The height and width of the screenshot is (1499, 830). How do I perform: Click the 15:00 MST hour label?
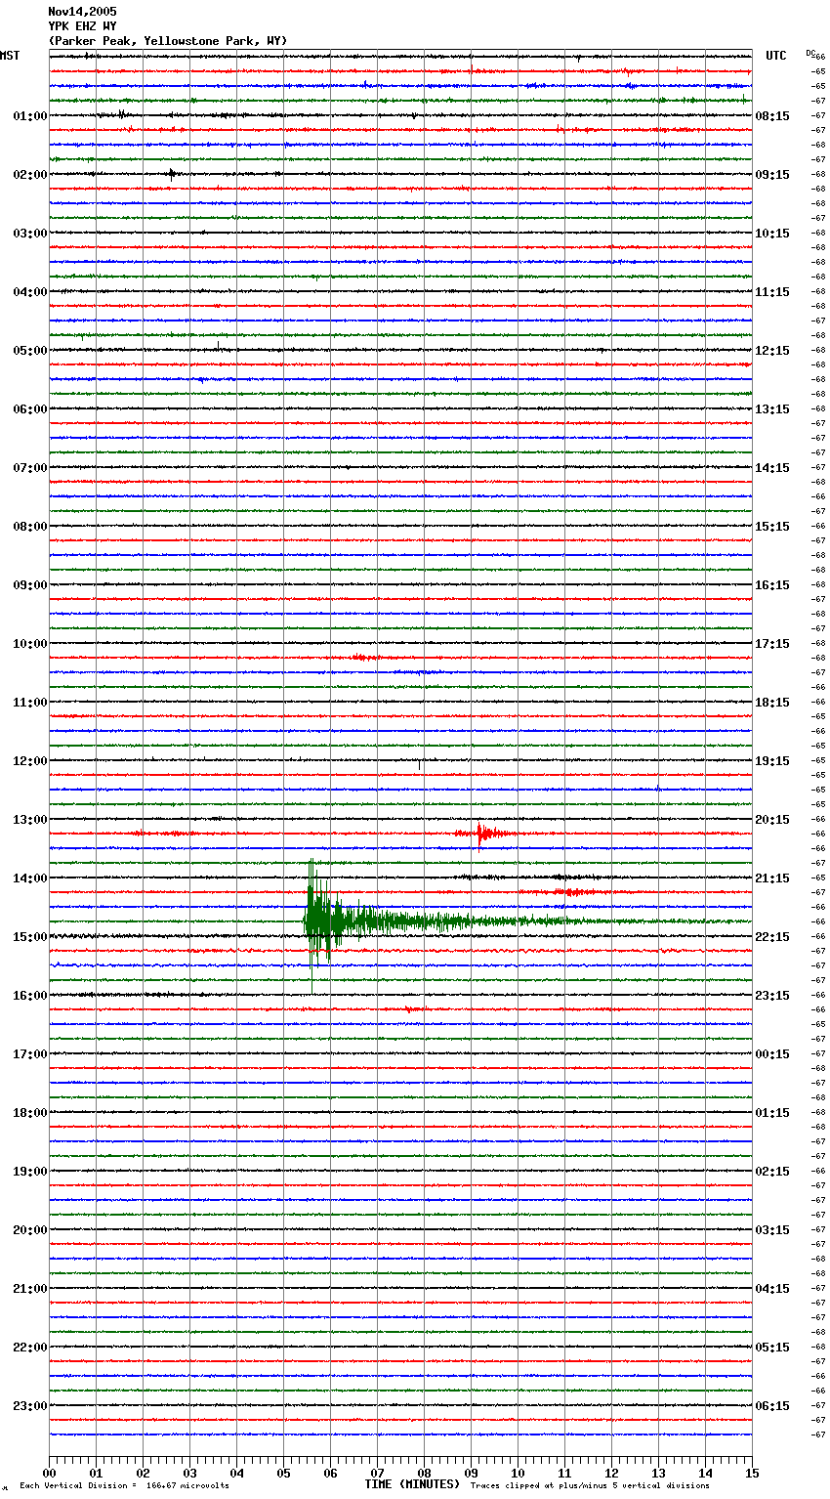pos(30,937)
